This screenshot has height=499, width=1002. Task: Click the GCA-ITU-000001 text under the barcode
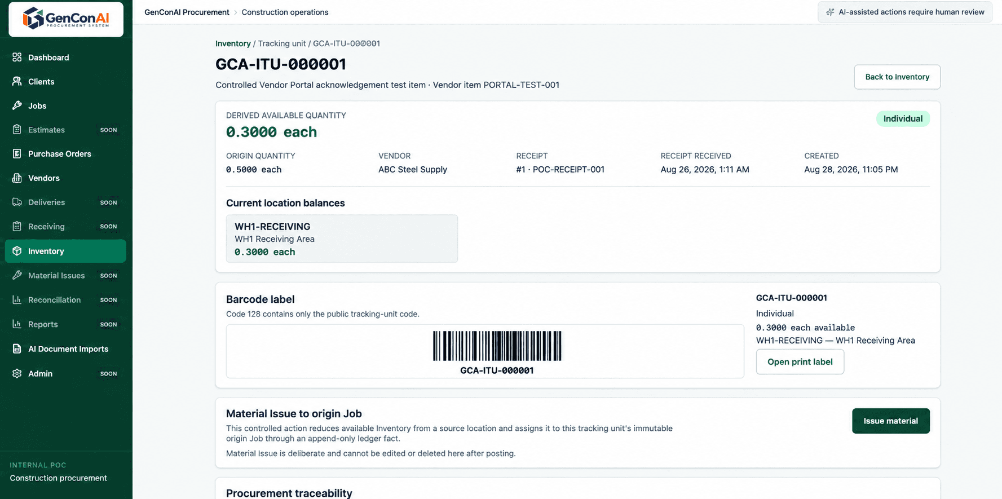(497, 370)
